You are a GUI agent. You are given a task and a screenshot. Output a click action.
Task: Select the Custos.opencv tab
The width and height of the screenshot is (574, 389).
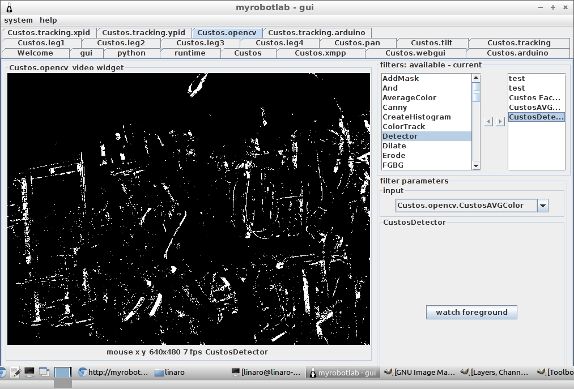pos(227,33)
